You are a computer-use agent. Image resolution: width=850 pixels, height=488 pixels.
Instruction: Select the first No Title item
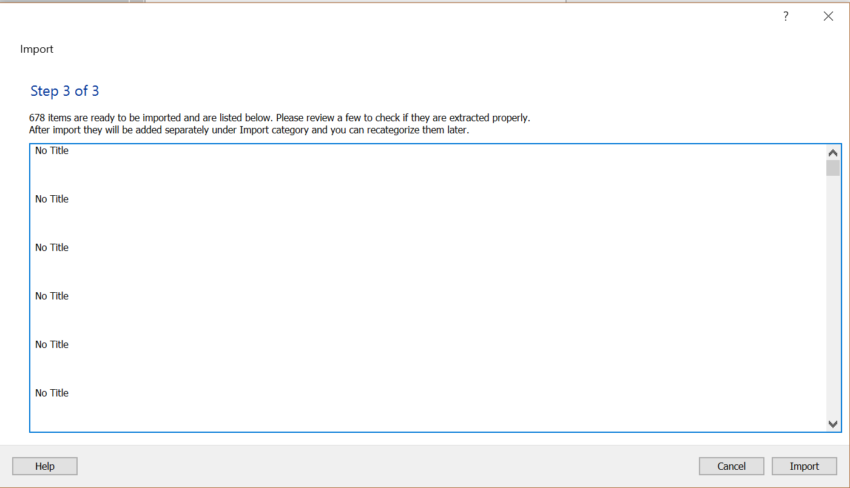52,151
